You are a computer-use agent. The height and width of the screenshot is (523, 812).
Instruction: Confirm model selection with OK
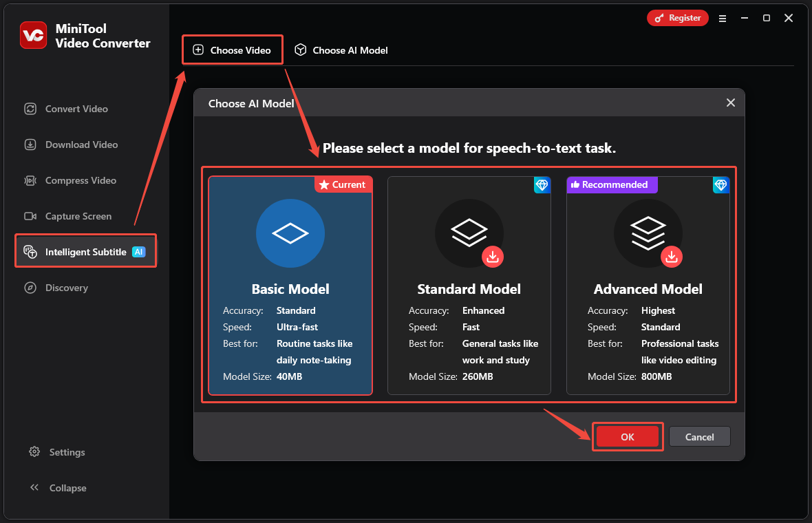tap(627, 436)
